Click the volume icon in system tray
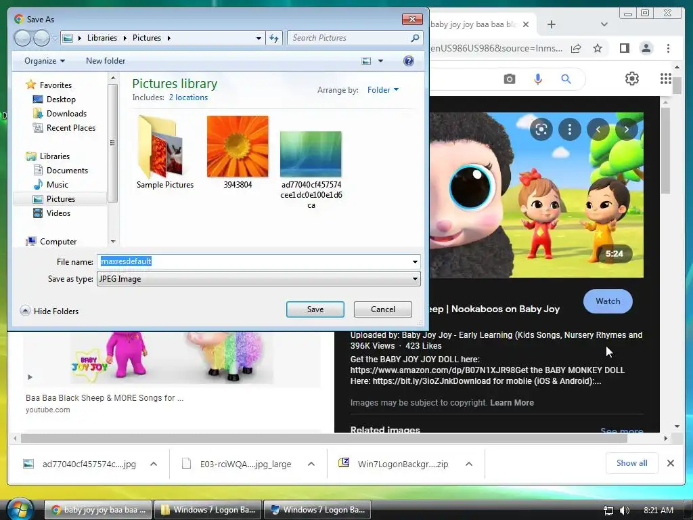Viewport: 693px width, 520px height. click(x=625, y=511)
